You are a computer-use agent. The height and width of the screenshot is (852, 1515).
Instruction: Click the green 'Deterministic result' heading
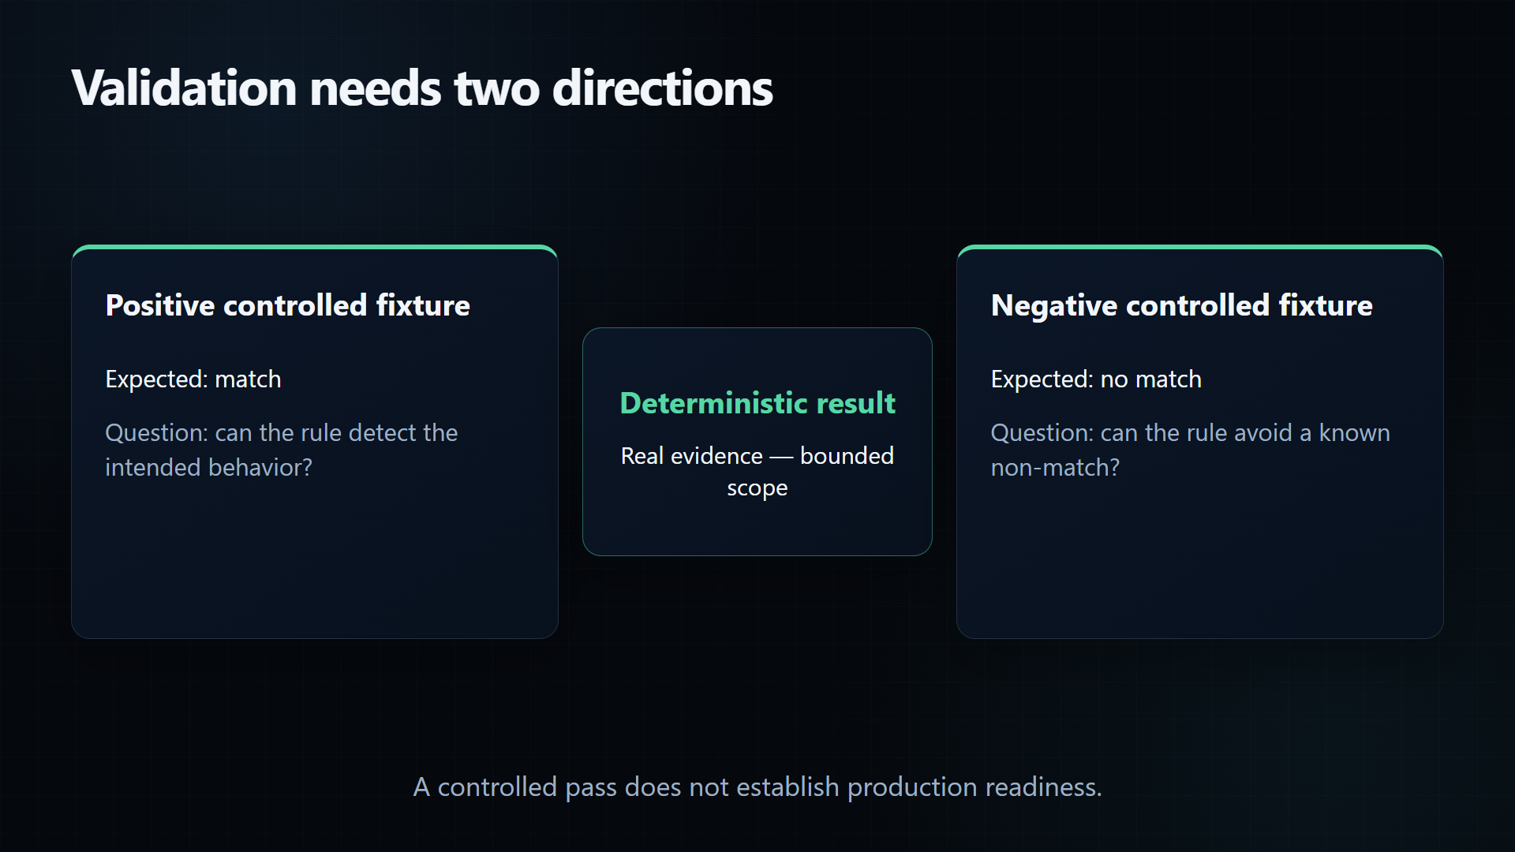757,403
